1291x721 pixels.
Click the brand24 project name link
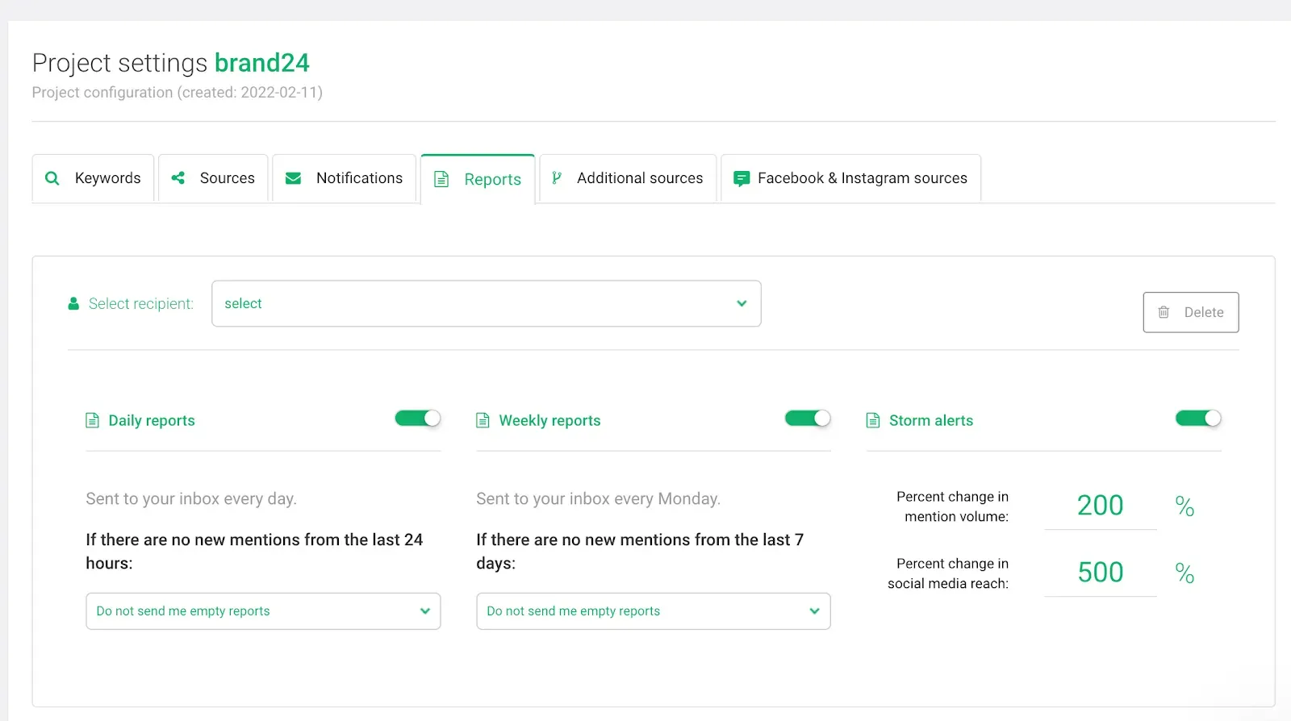[x=261, y=63]
